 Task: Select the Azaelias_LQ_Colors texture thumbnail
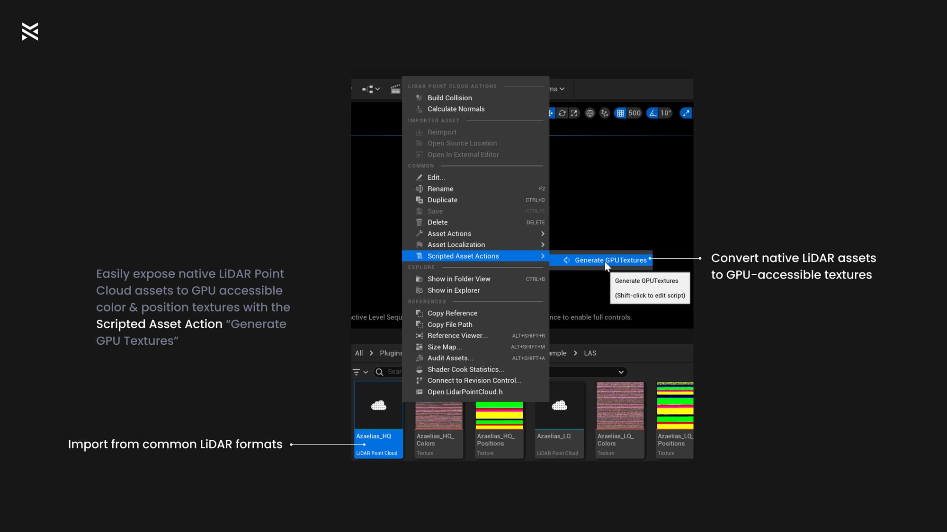click(620, 406)
